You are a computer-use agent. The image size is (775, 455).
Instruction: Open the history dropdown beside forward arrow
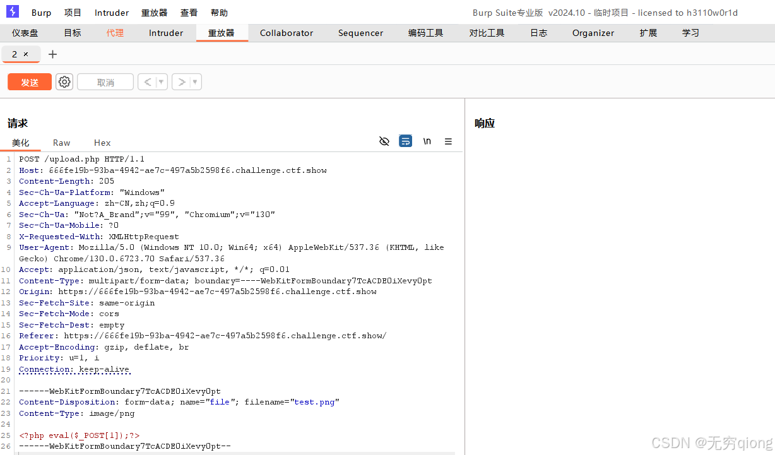(196, 82)
